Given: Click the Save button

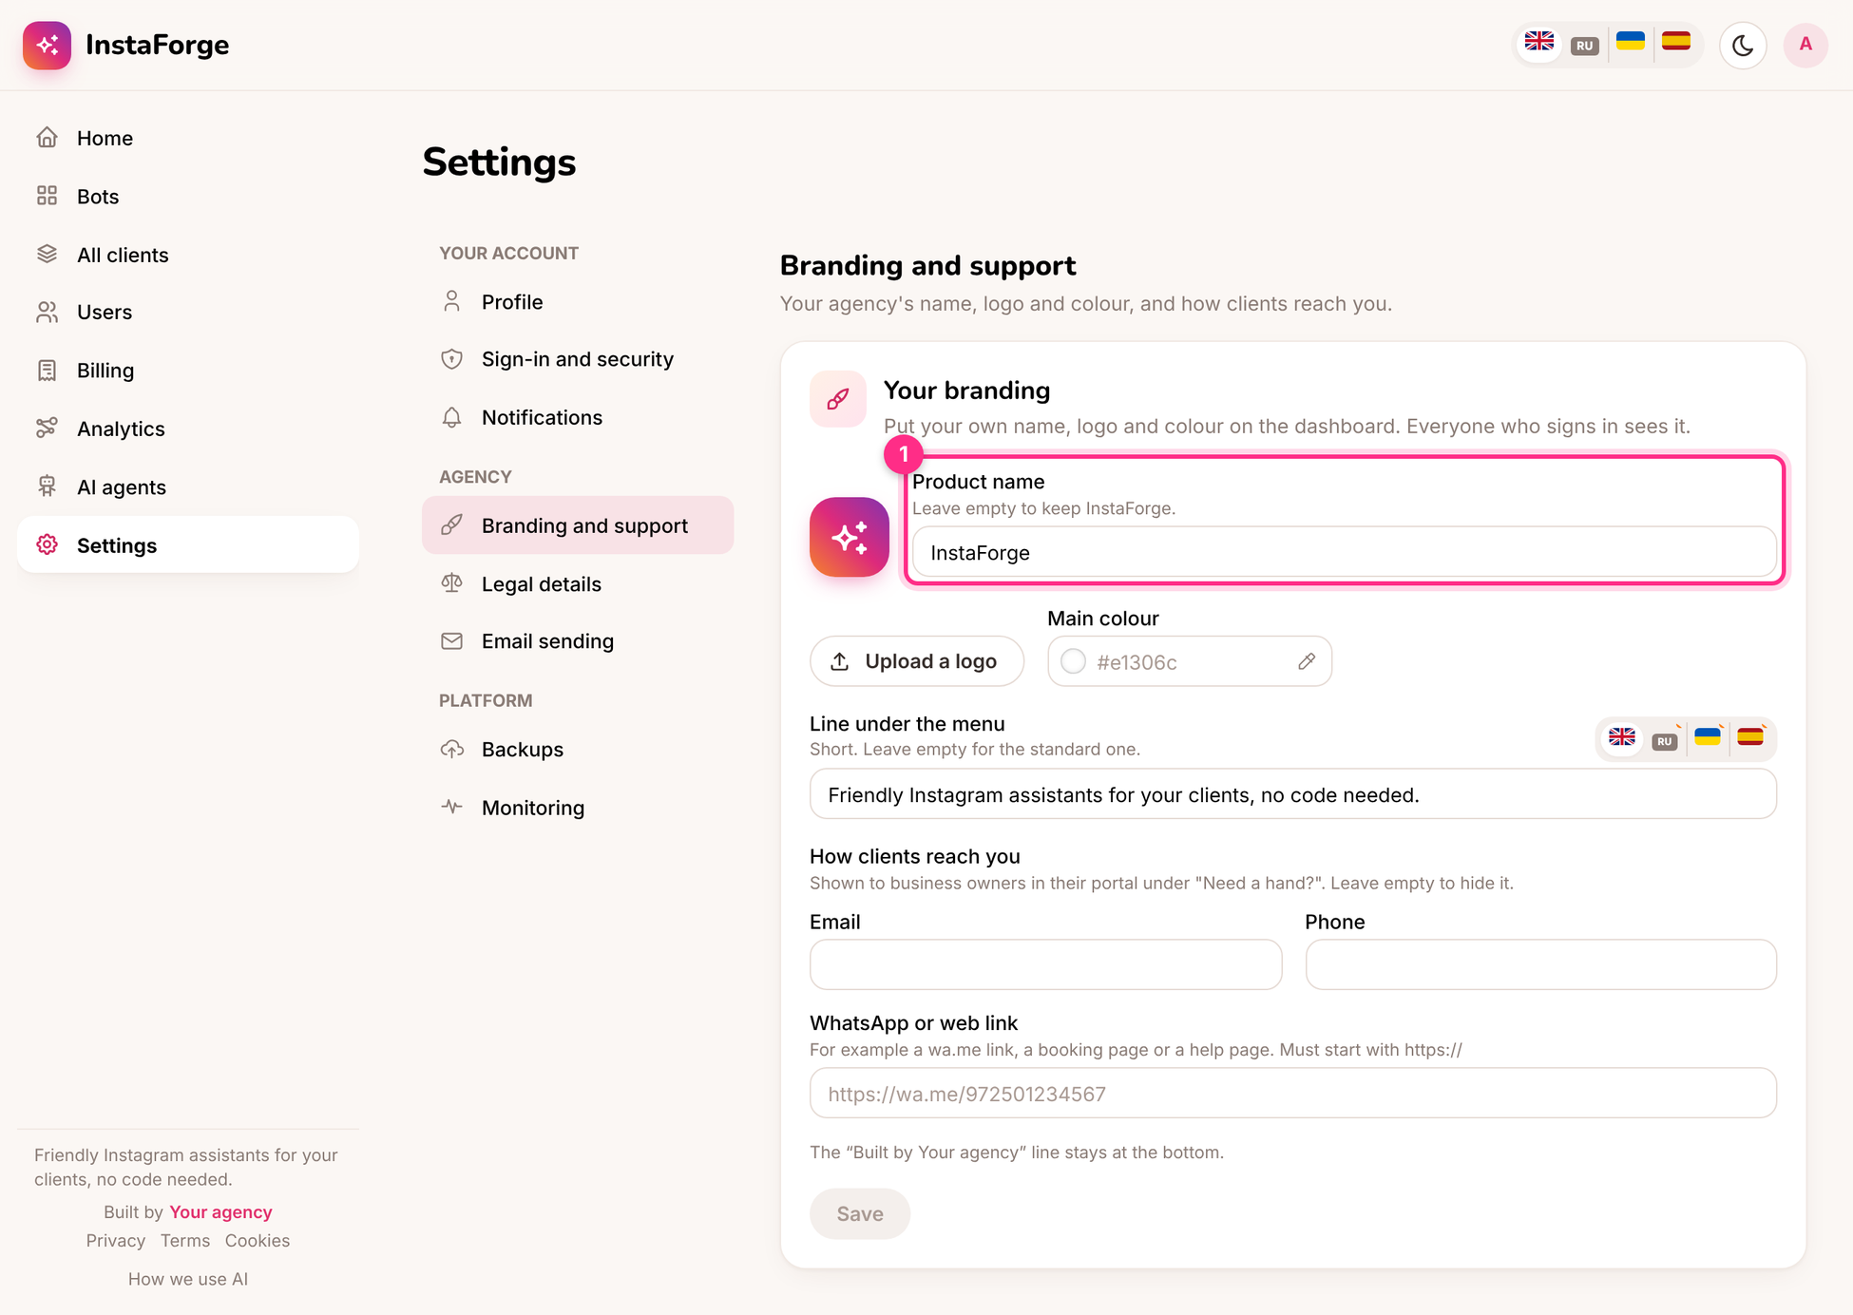Looking at the screenshot, I should (x=859, y=1213).
